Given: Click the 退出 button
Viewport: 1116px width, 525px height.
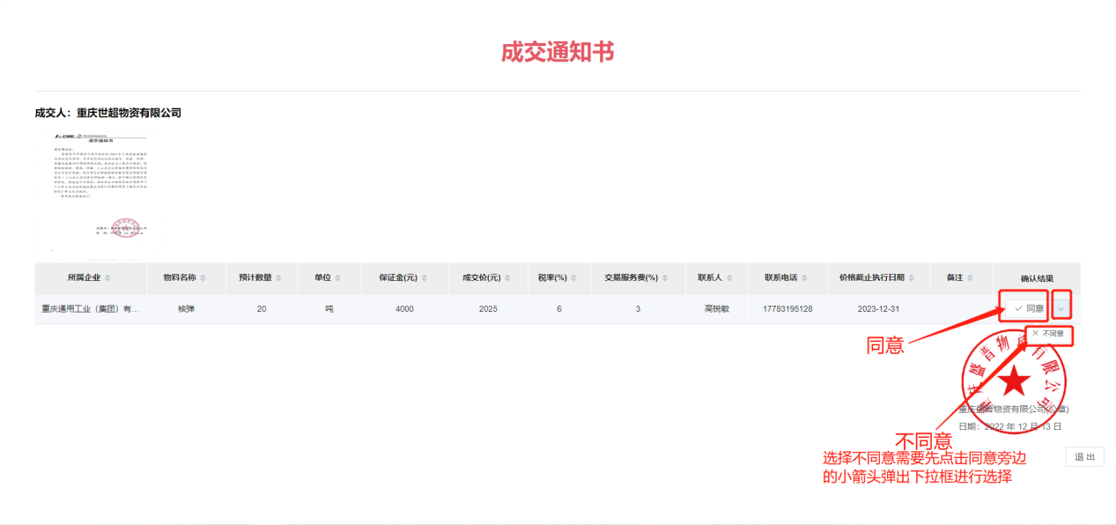Looking at the screenshot, I should [1084, 456].
